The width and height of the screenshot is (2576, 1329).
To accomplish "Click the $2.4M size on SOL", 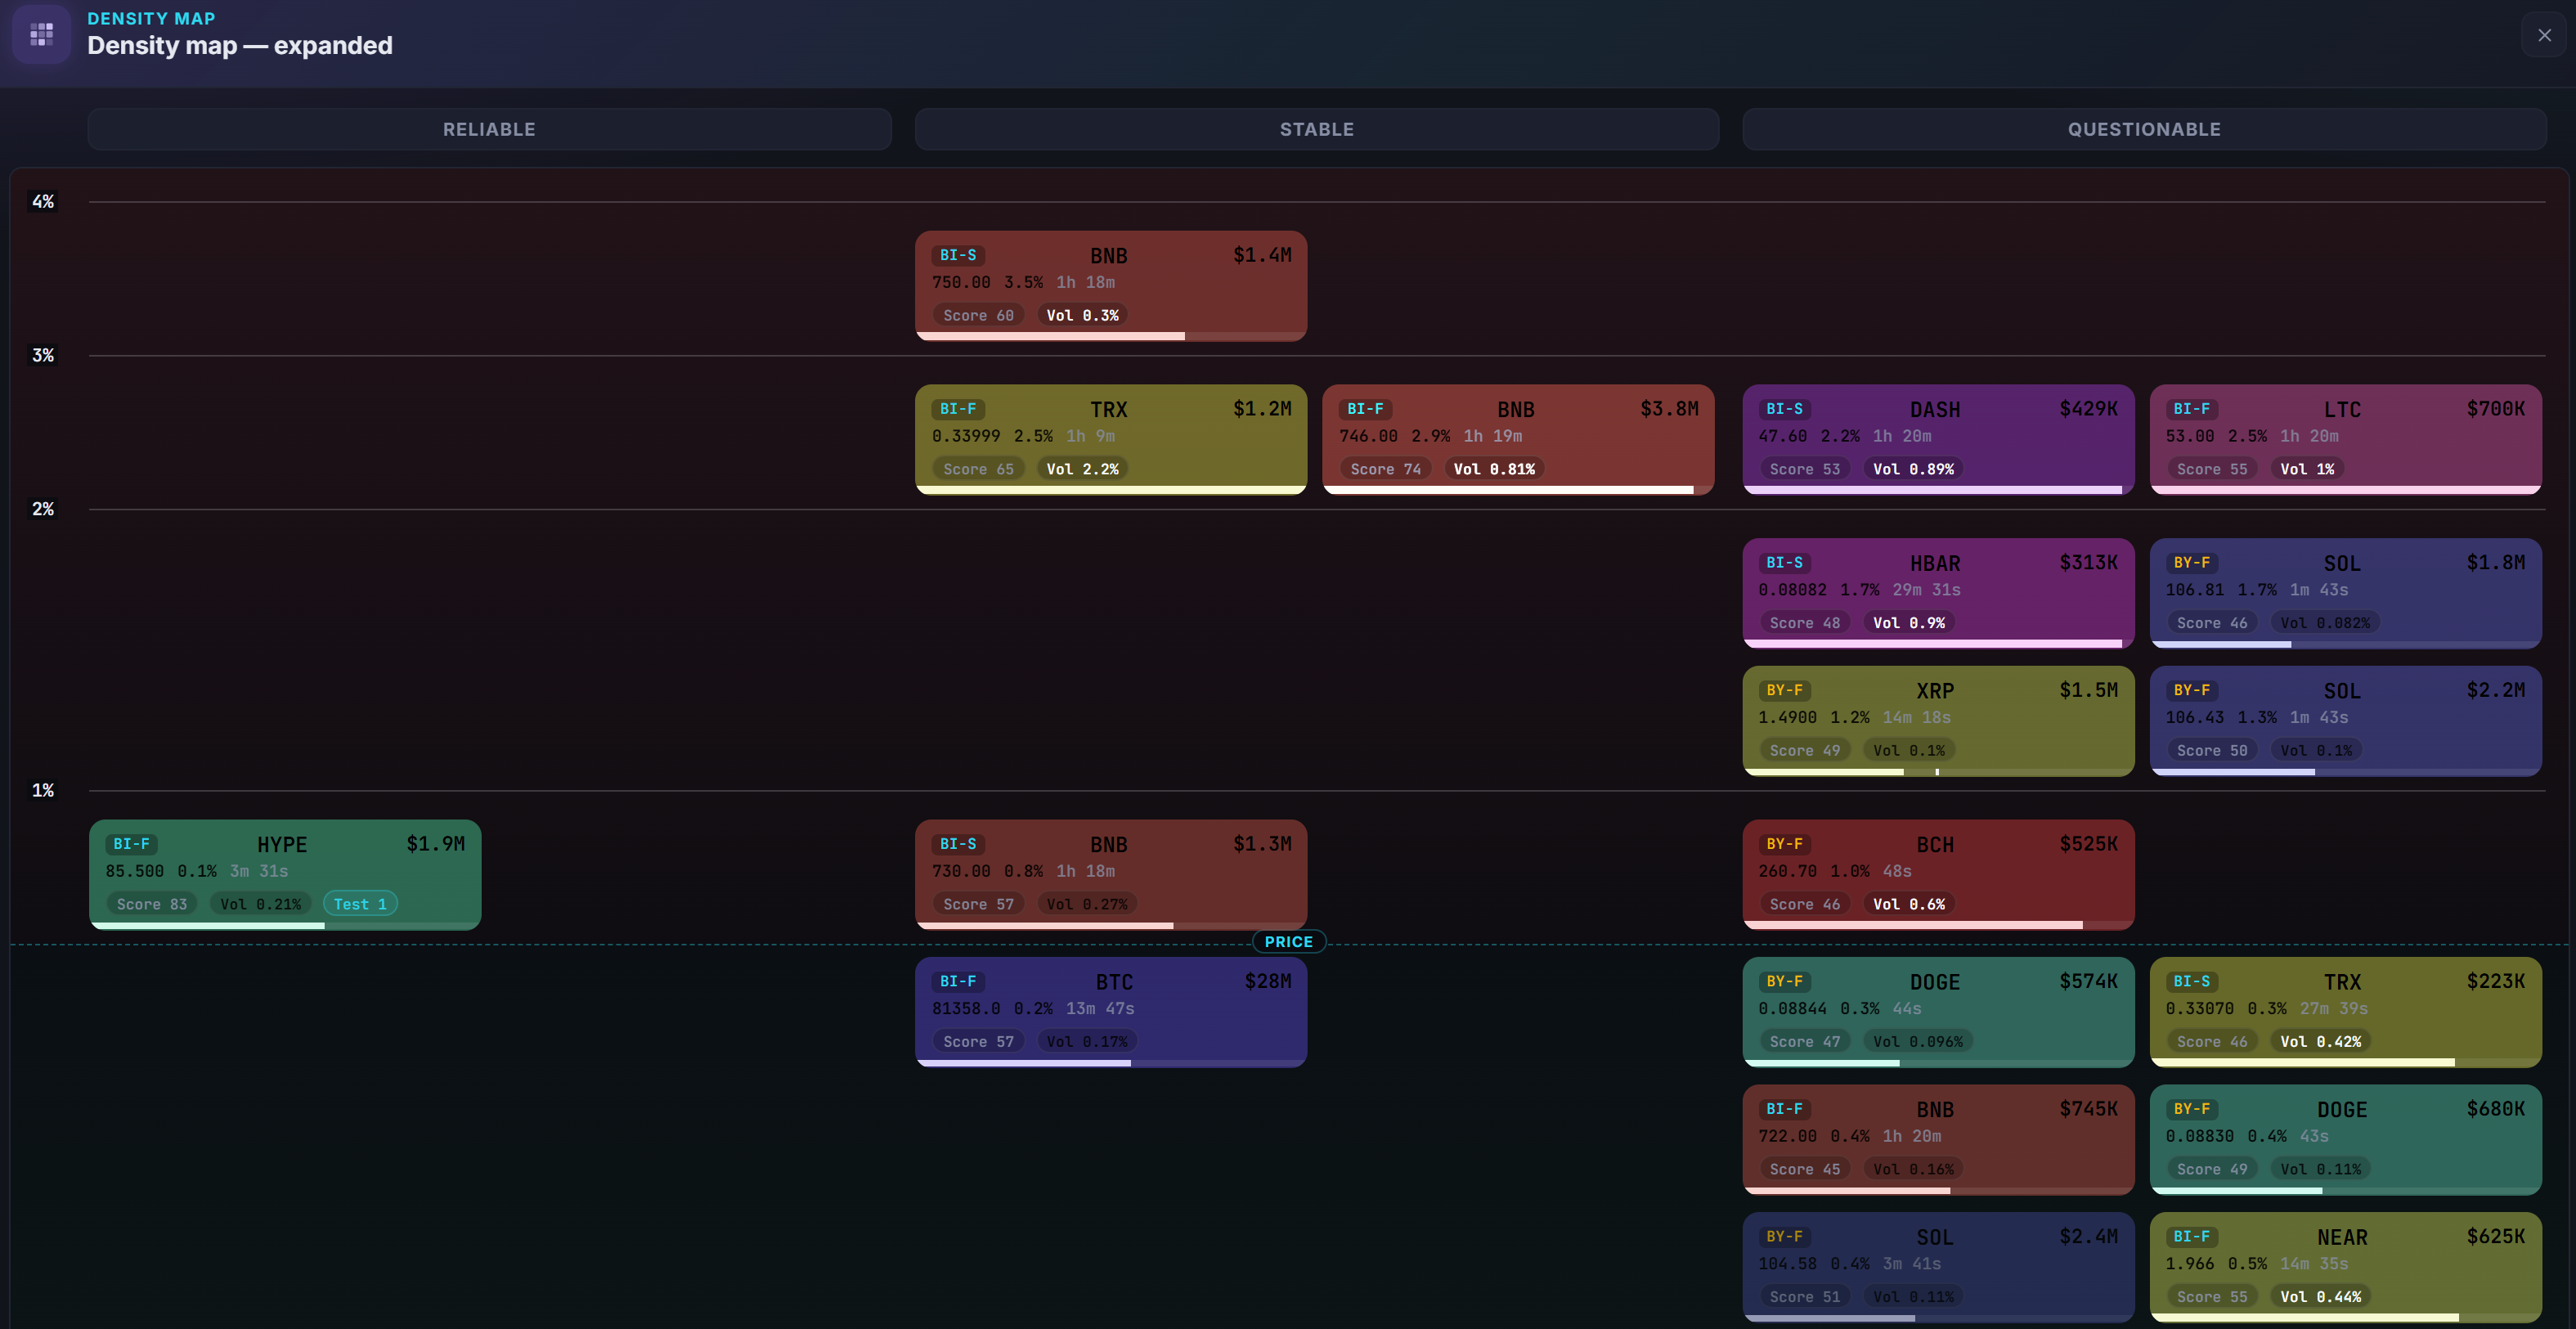I will tap(2088, 1237).
